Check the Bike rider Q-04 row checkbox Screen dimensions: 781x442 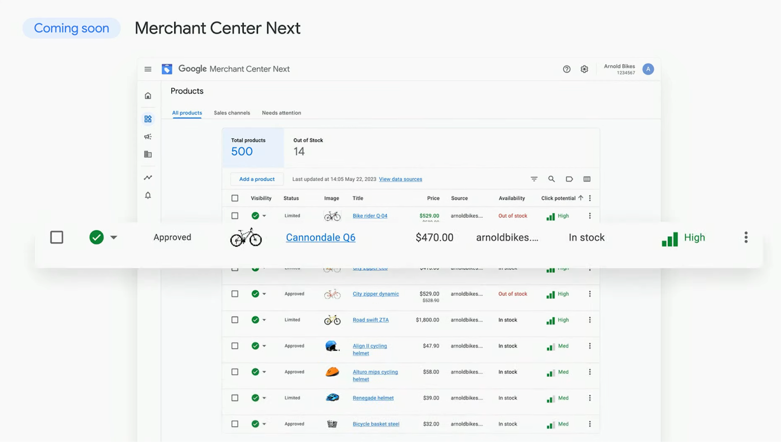pos(235,216)
